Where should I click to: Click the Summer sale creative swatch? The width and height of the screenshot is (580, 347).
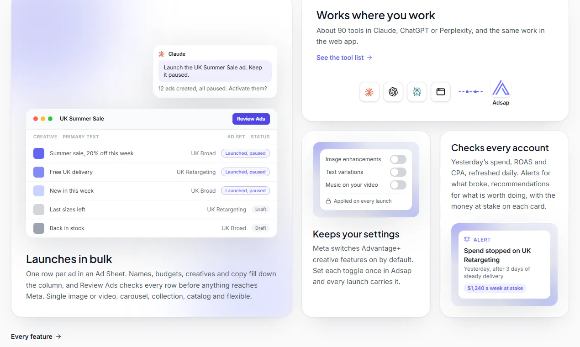tap(39, 153)
